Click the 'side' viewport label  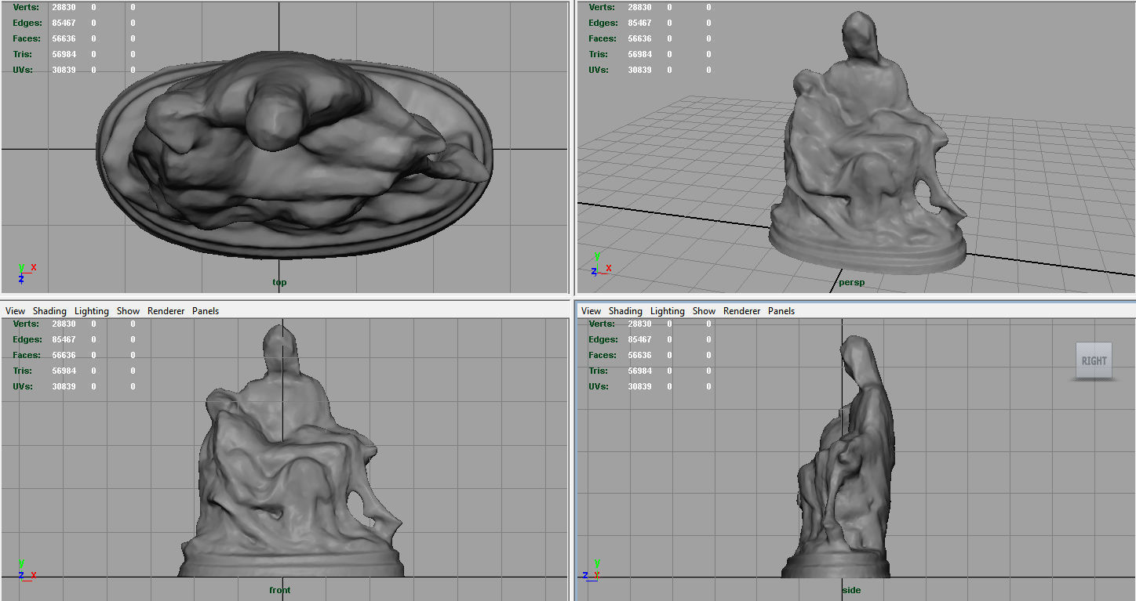(x=850, y=590)
